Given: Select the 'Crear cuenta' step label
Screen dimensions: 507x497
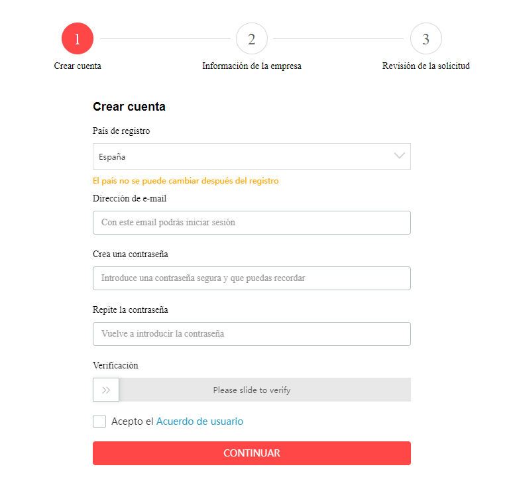Looking at the screenshot, I should point(78,66).
